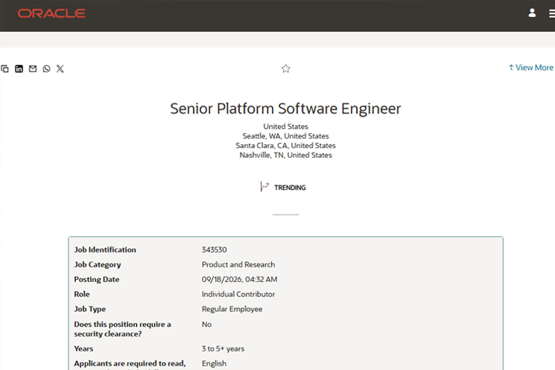Click the TRENDING label
Image resolution: width=555 pixels, height=370 pixels.
[290, 188]
